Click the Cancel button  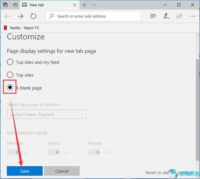62,171
